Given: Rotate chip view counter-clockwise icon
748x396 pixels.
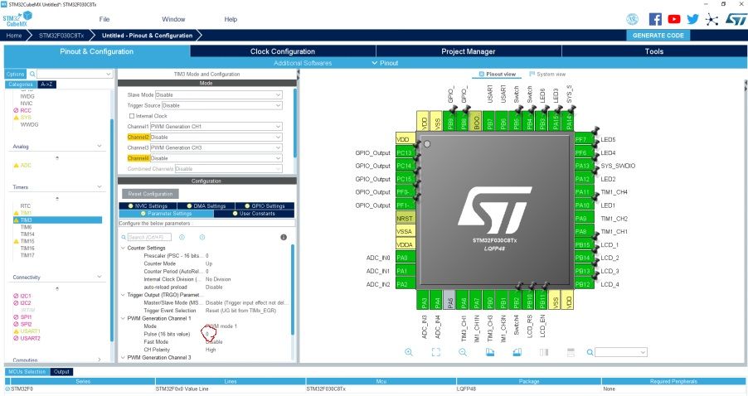Looking at the screenshot, I should (517, 352).
